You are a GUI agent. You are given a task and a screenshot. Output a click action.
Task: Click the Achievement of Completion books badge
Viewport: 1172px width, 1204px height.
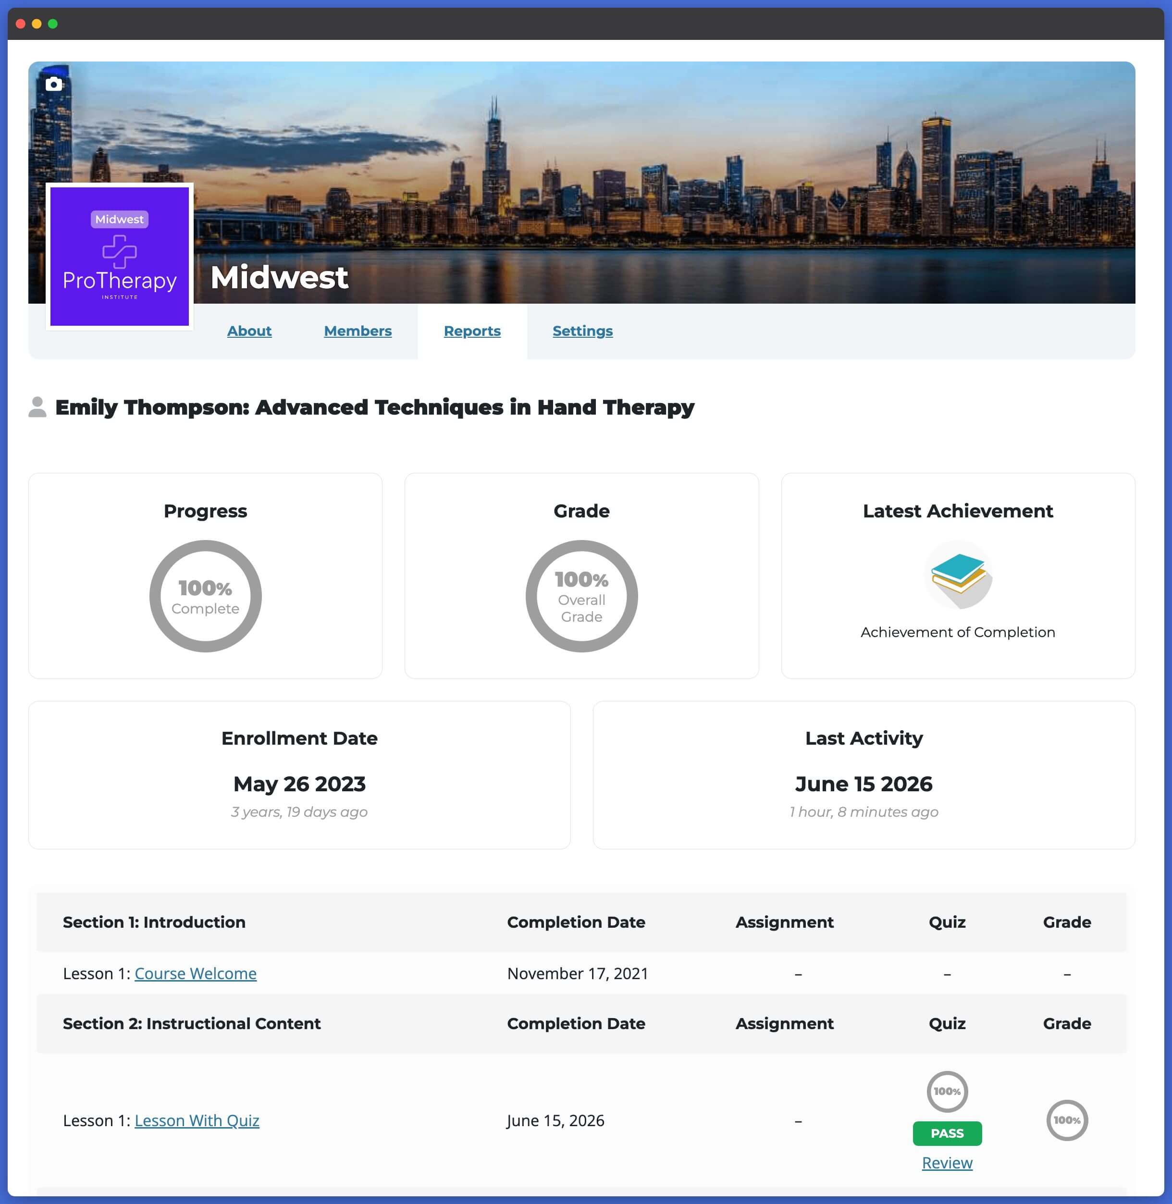958,574
